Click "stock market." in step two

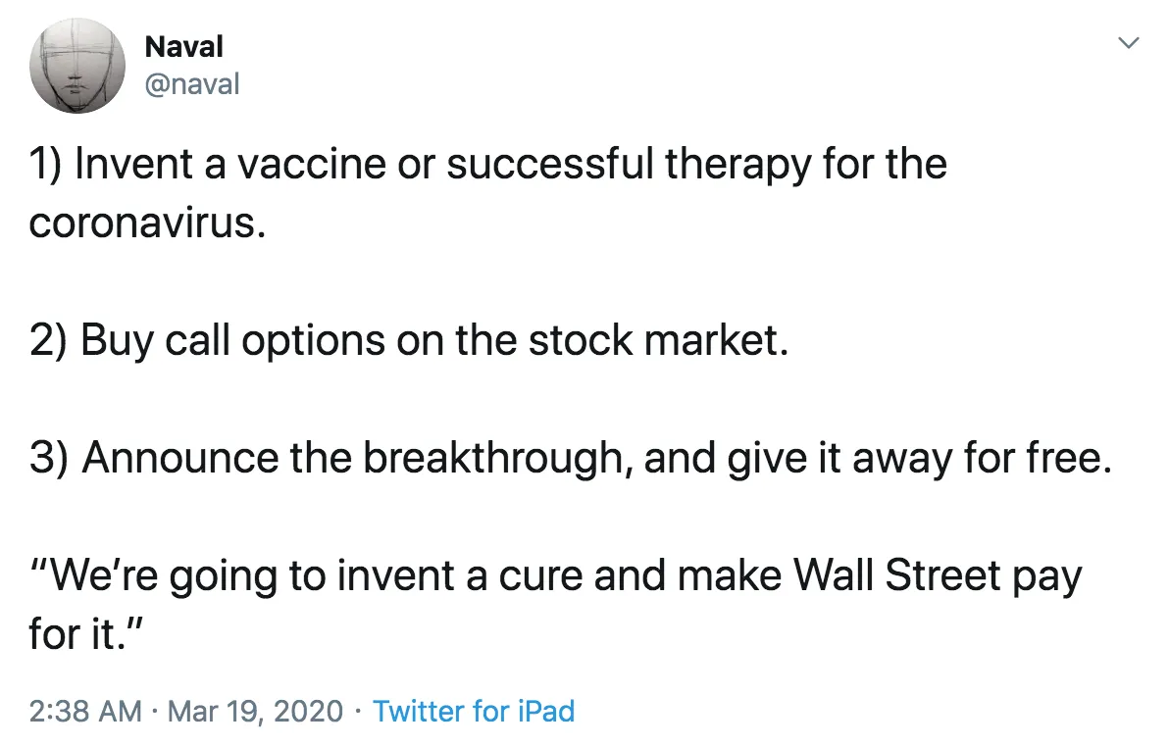pos(658,340)
